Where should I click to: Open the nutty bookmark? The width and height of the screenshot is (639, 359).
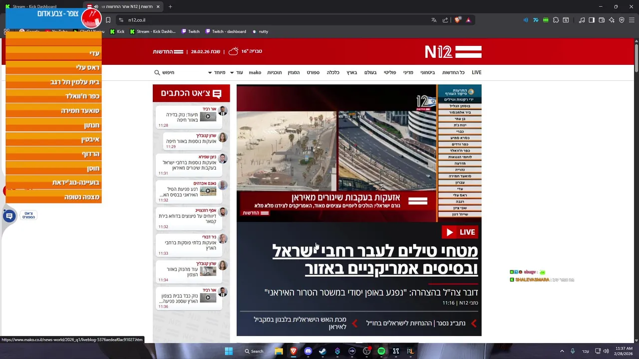click(260, 31)
